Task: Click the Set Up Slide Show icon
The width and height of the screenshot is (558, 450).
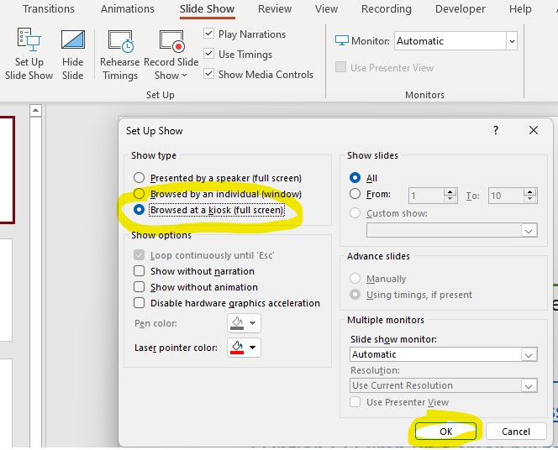Action: click(29, 42)
